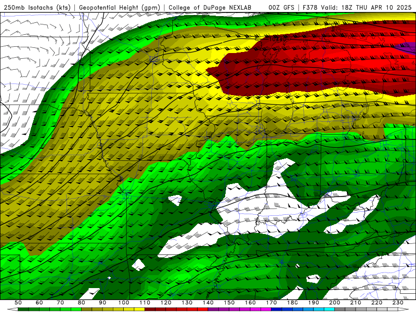Select the bright yellow swatch ending at 110
This screenshot has height=312, width=416.
139,309
